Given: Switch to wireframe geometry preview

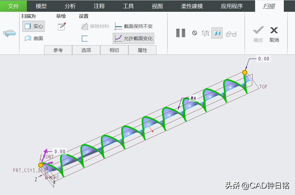Looking at the screenshot, I should pos(206,33).
